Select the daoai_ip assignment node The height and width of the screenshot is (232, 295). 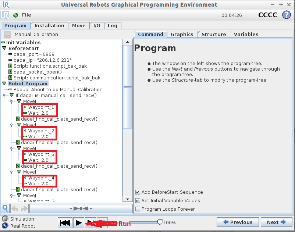click(x=40, y=60)
